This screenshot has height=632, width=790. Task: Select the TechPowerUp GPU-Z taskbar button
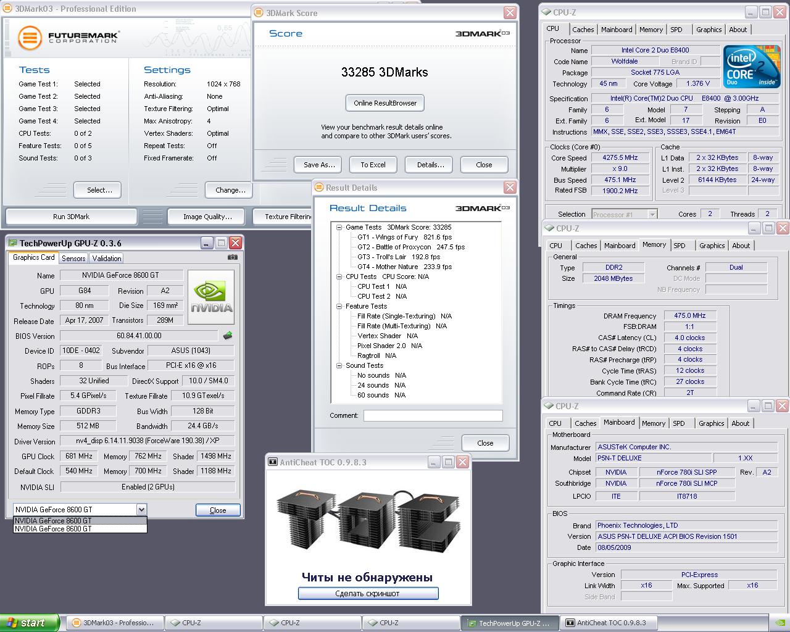(510, 623)
